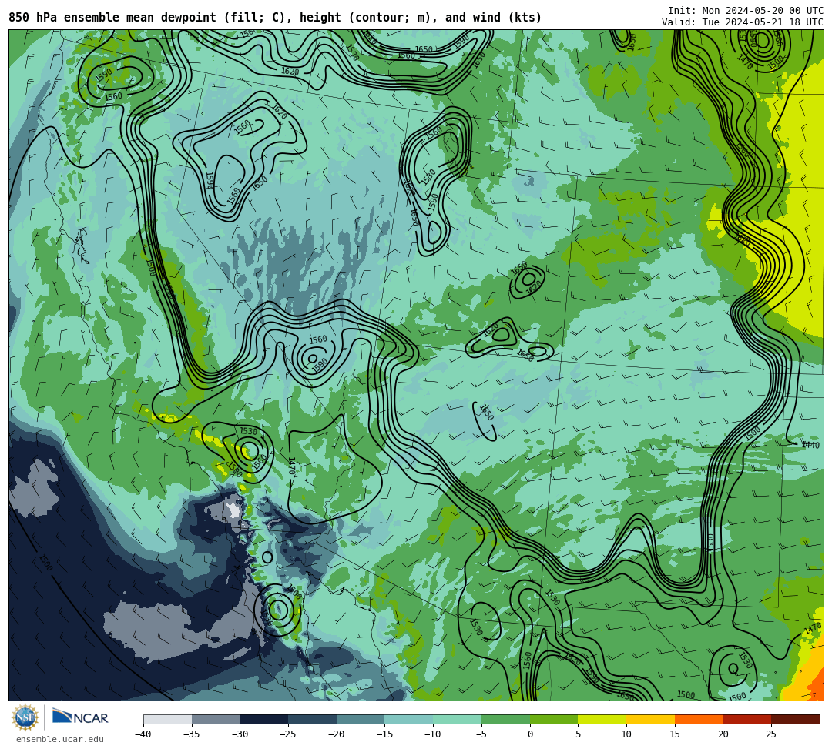The image size is (832, 749).
Task: Click the -15 colorbar tick label
Action: [x=384, y=734]
